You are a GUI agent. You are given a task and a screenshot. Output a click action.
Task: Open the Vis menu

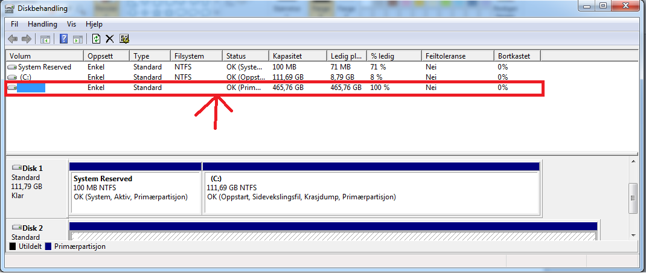72,24
